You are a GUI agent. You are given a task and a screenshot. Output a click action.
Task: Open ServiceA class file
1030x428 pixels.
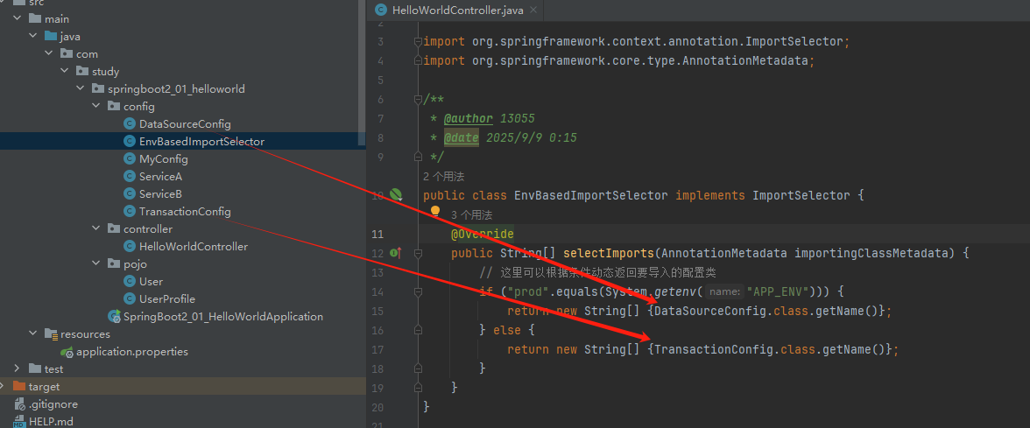click(x=160, y=176)
